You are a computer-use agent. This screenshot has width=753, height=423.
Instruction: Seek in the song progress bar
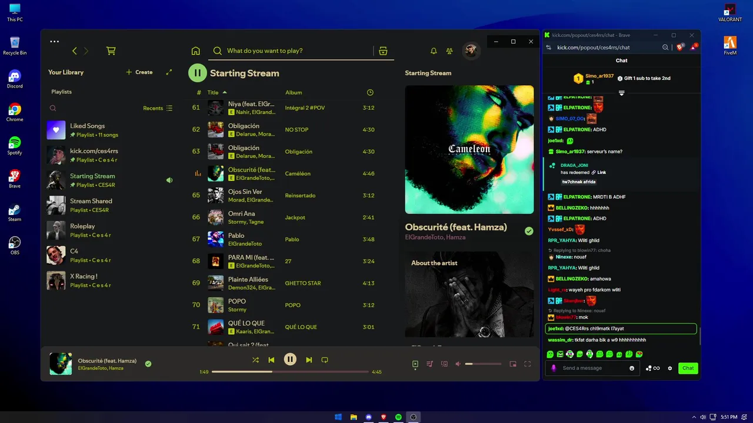[290, 372]
